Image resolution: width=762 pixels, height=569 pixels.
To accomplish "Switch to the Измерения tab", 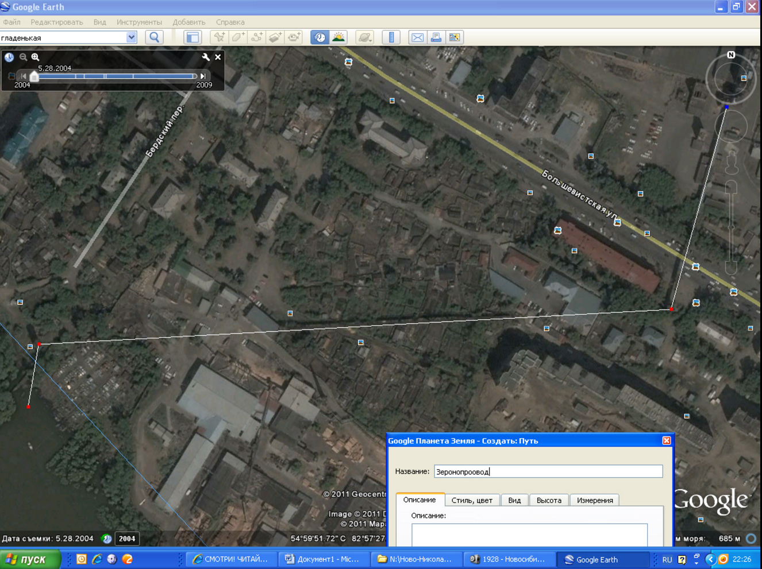I will (x=595, y=500).
